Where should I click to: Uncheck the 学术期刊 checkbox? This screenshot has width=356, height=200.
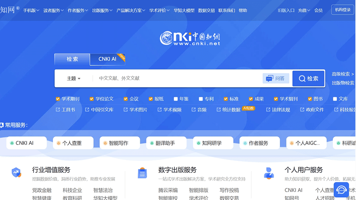point(58,99)
